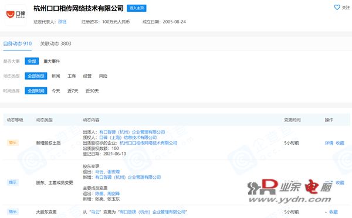Open 有口皆碑 company link in 大股东变更 row

tap(153, 212)
